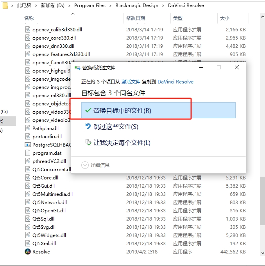Click the folder icon in address bar
Image resolution: width=265 pixels, height=266 pixels.
tap(5, 5)
